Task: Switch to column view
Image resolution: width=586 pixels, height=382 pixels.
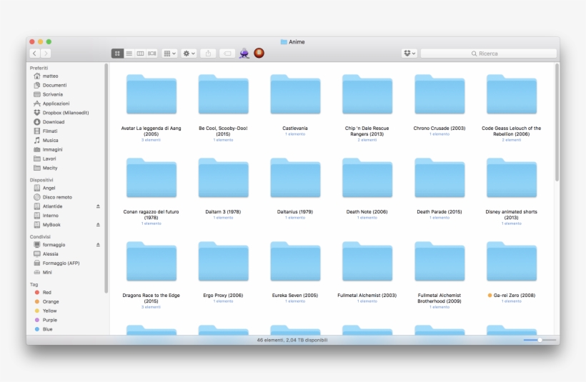Action: (140, 54)
